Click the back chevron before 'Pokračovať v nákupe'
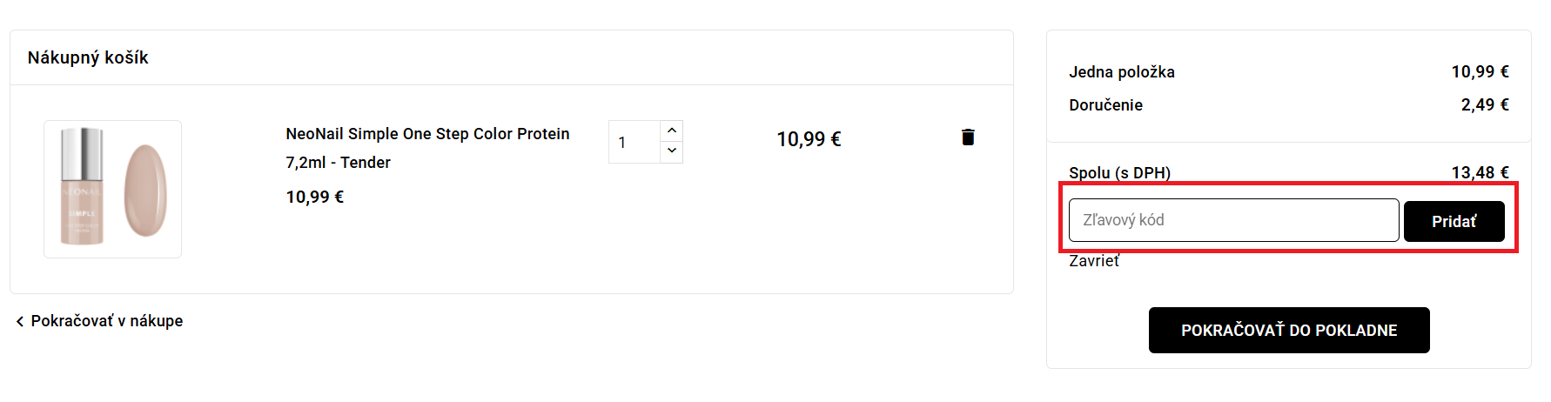This screenshot has height=402, width=1551. coord(20,322)
